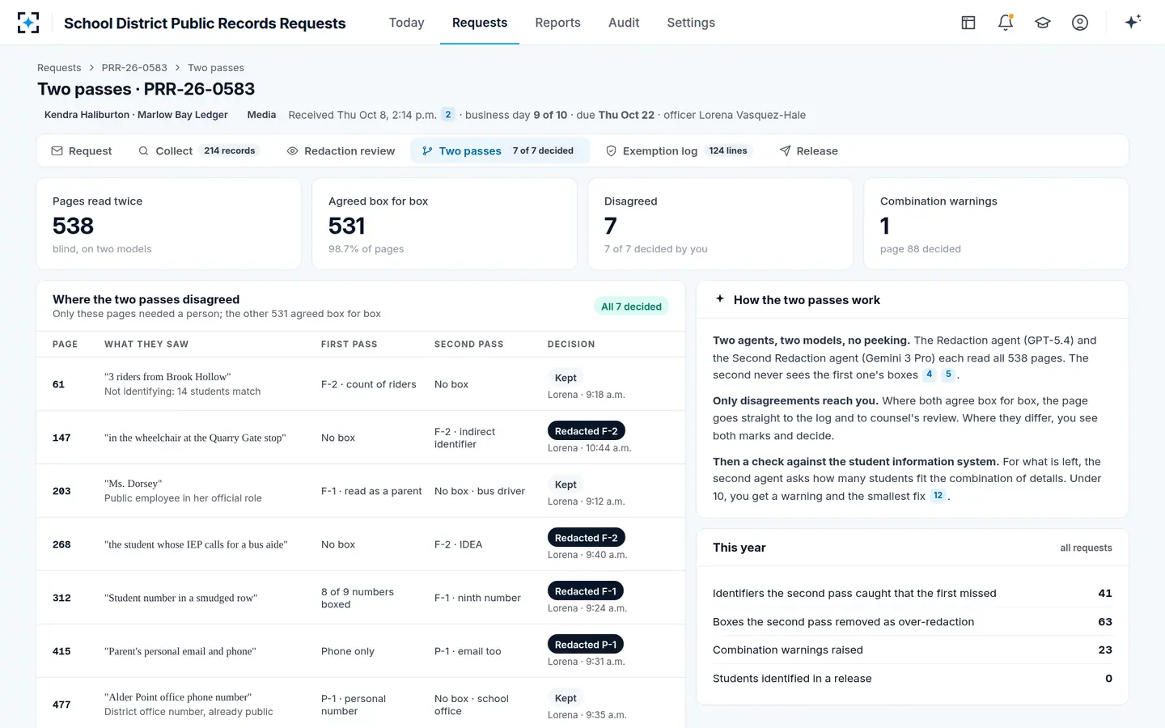This screenshot has height=728, width=1165.
Task: Open the Disagreed card
Action: point(720,224)
